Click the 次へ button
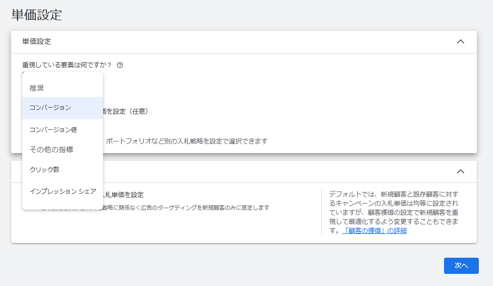Screen dimensions: 493x286 (x=461, y=266)
